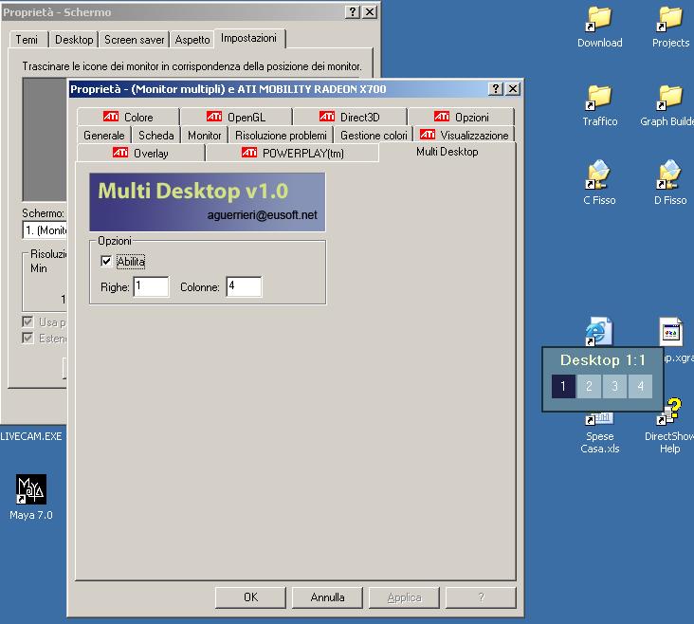
Task: Open the Direct3D ATI tab
Action: pos(349,117)
